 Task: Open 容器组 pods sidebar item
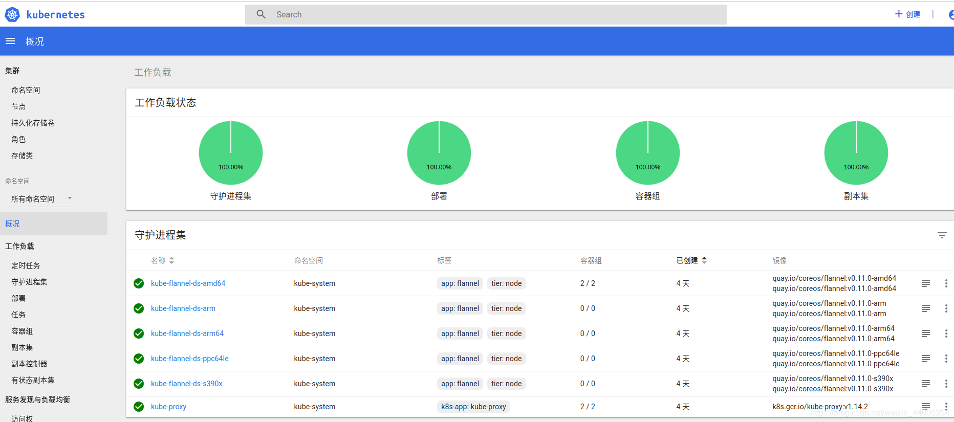[22, 331]
